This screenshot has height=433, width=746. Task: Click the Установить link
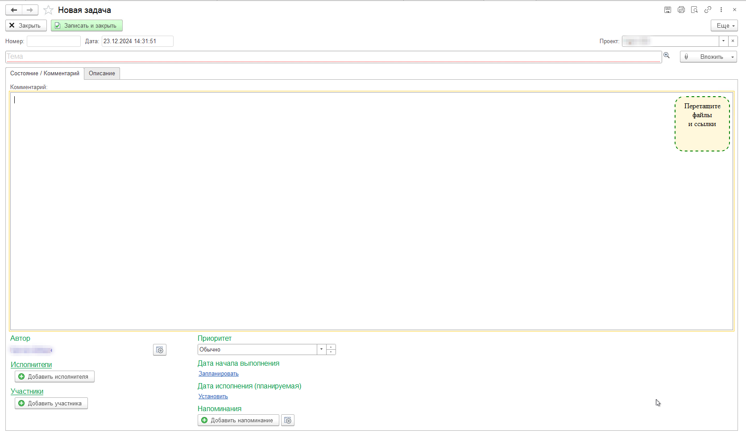coord(213,396)
